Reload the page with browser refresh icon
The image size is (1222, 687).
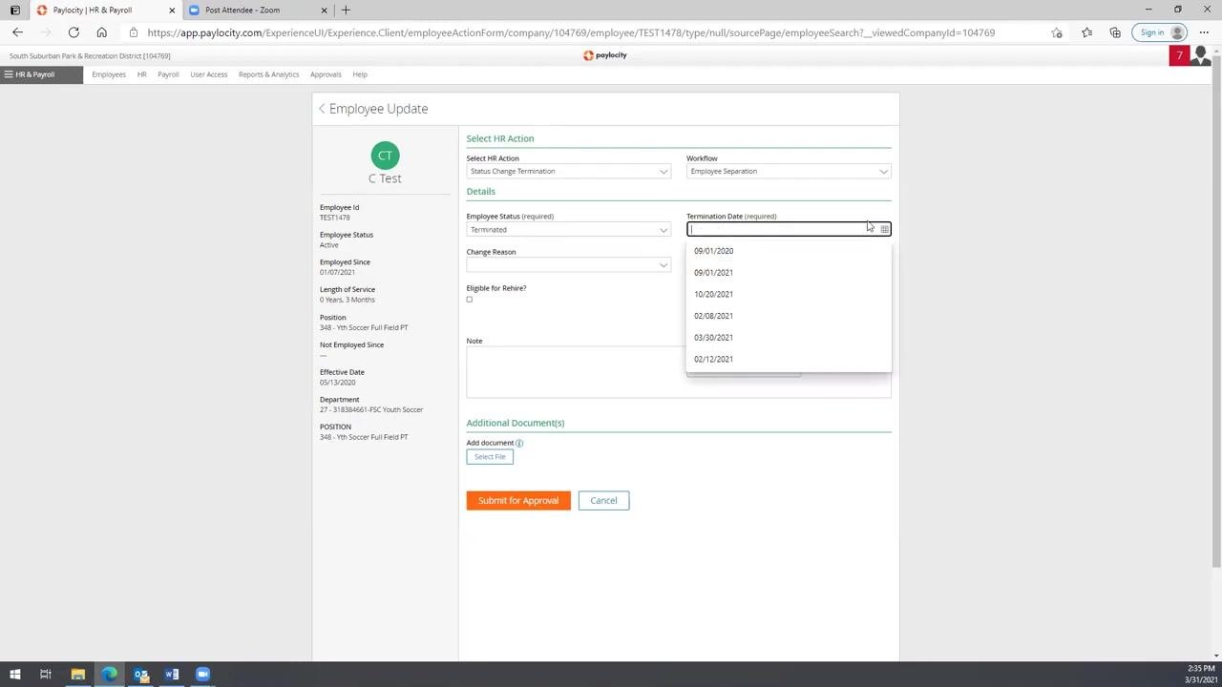tap(74, 32)
